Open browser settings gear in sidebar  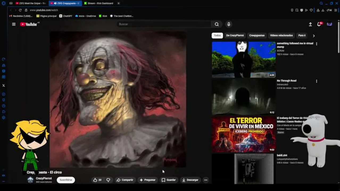tap(3, 118)
